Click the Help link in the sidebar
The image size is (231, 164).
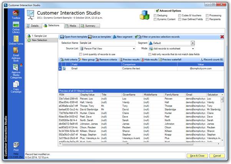point(16,154)
